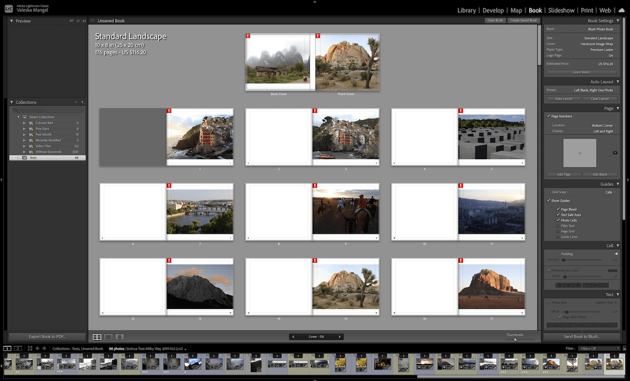Open the Grid Snap Cells dropdown
The image size is (630, 381).
coord(609,192)
